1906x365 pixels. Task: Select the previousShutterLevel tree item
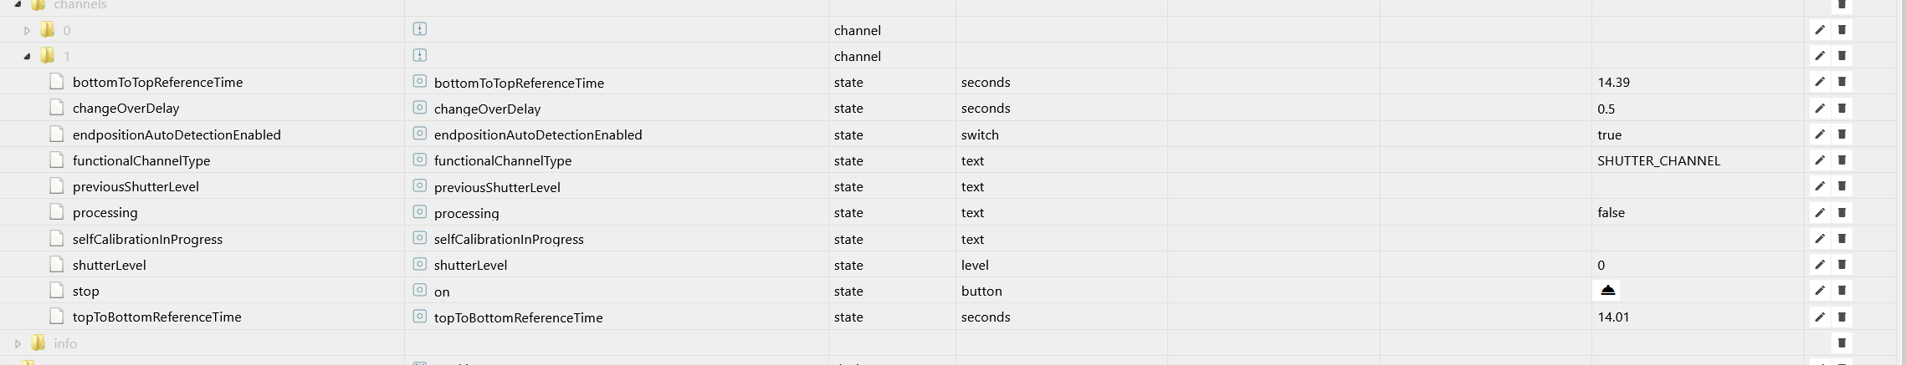click(x=136, y=186)
